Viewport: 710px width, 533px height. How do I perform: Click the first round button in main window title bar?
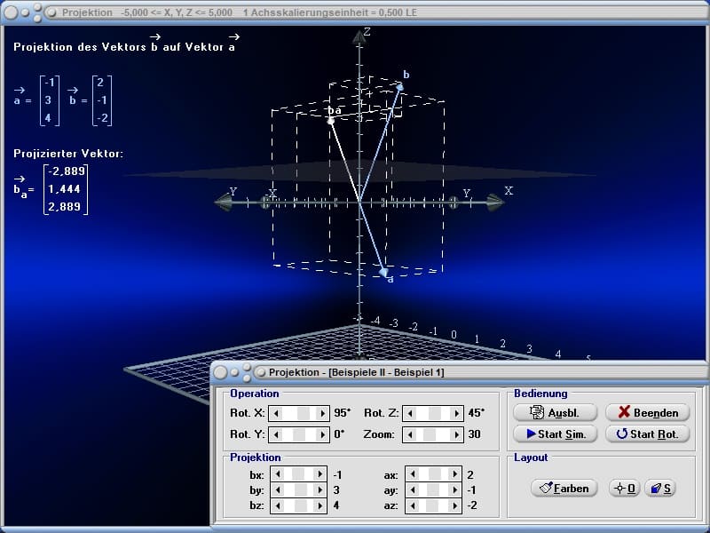pos(10,12)
